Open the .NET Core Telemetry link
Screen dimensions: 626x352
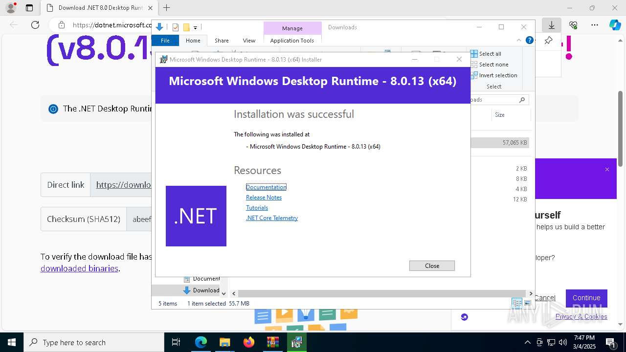pyautogui.click(x=272, y=218)
